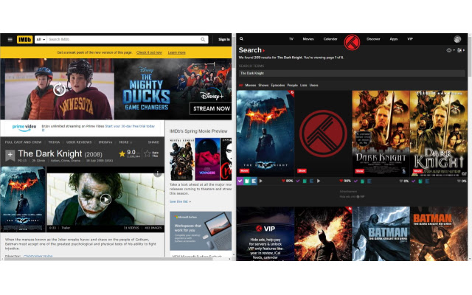Viewport: 472px width, 295px height.
Task: Click play icon under the 90% Show
Action: (319, 181)
